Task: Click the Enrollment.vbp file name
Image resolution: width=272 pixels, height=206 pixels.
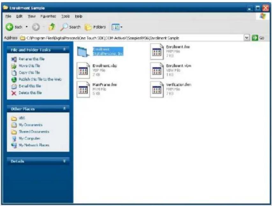Action: click(x=105, y=66)
